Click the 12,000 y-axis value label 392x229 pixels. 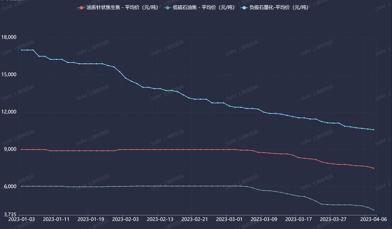click(9, 112)
